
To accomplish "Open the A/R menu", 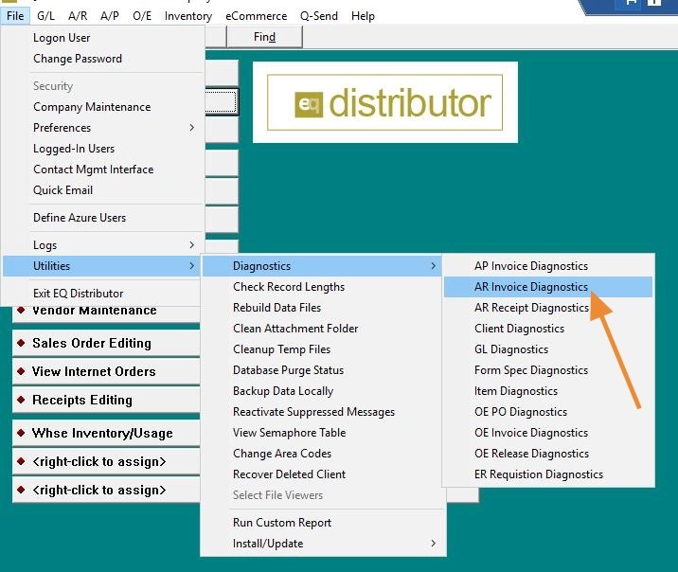I will pos(78,16).
